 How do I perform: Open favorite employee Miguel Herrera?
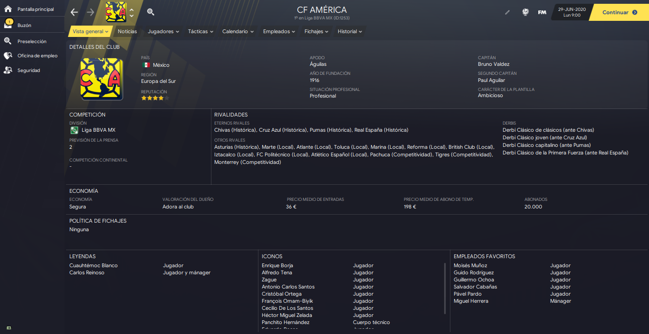pos(471,301)
